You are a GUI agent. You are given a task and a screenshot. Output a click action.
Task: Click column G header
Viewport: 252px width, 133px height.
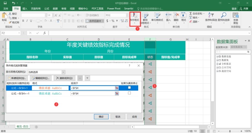click(171, 39)
